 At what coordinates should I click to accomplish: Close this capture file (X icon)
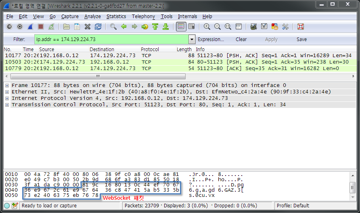point(88,27)
